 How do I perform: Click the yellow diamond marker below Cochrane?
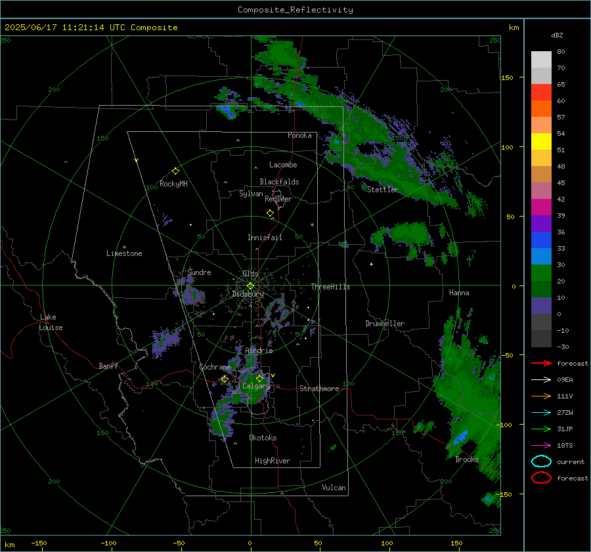[225, 379]
